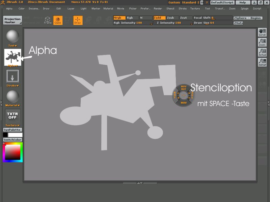270x202 pixels.
Task: Turn on texture via TXTR OFF
Action: point(13,116)
